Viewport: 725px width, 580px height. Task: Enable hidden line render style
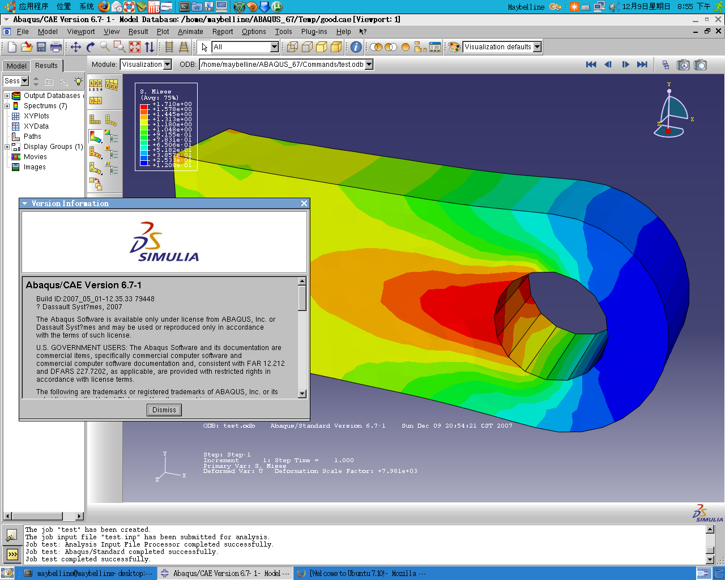coord(307,47)
